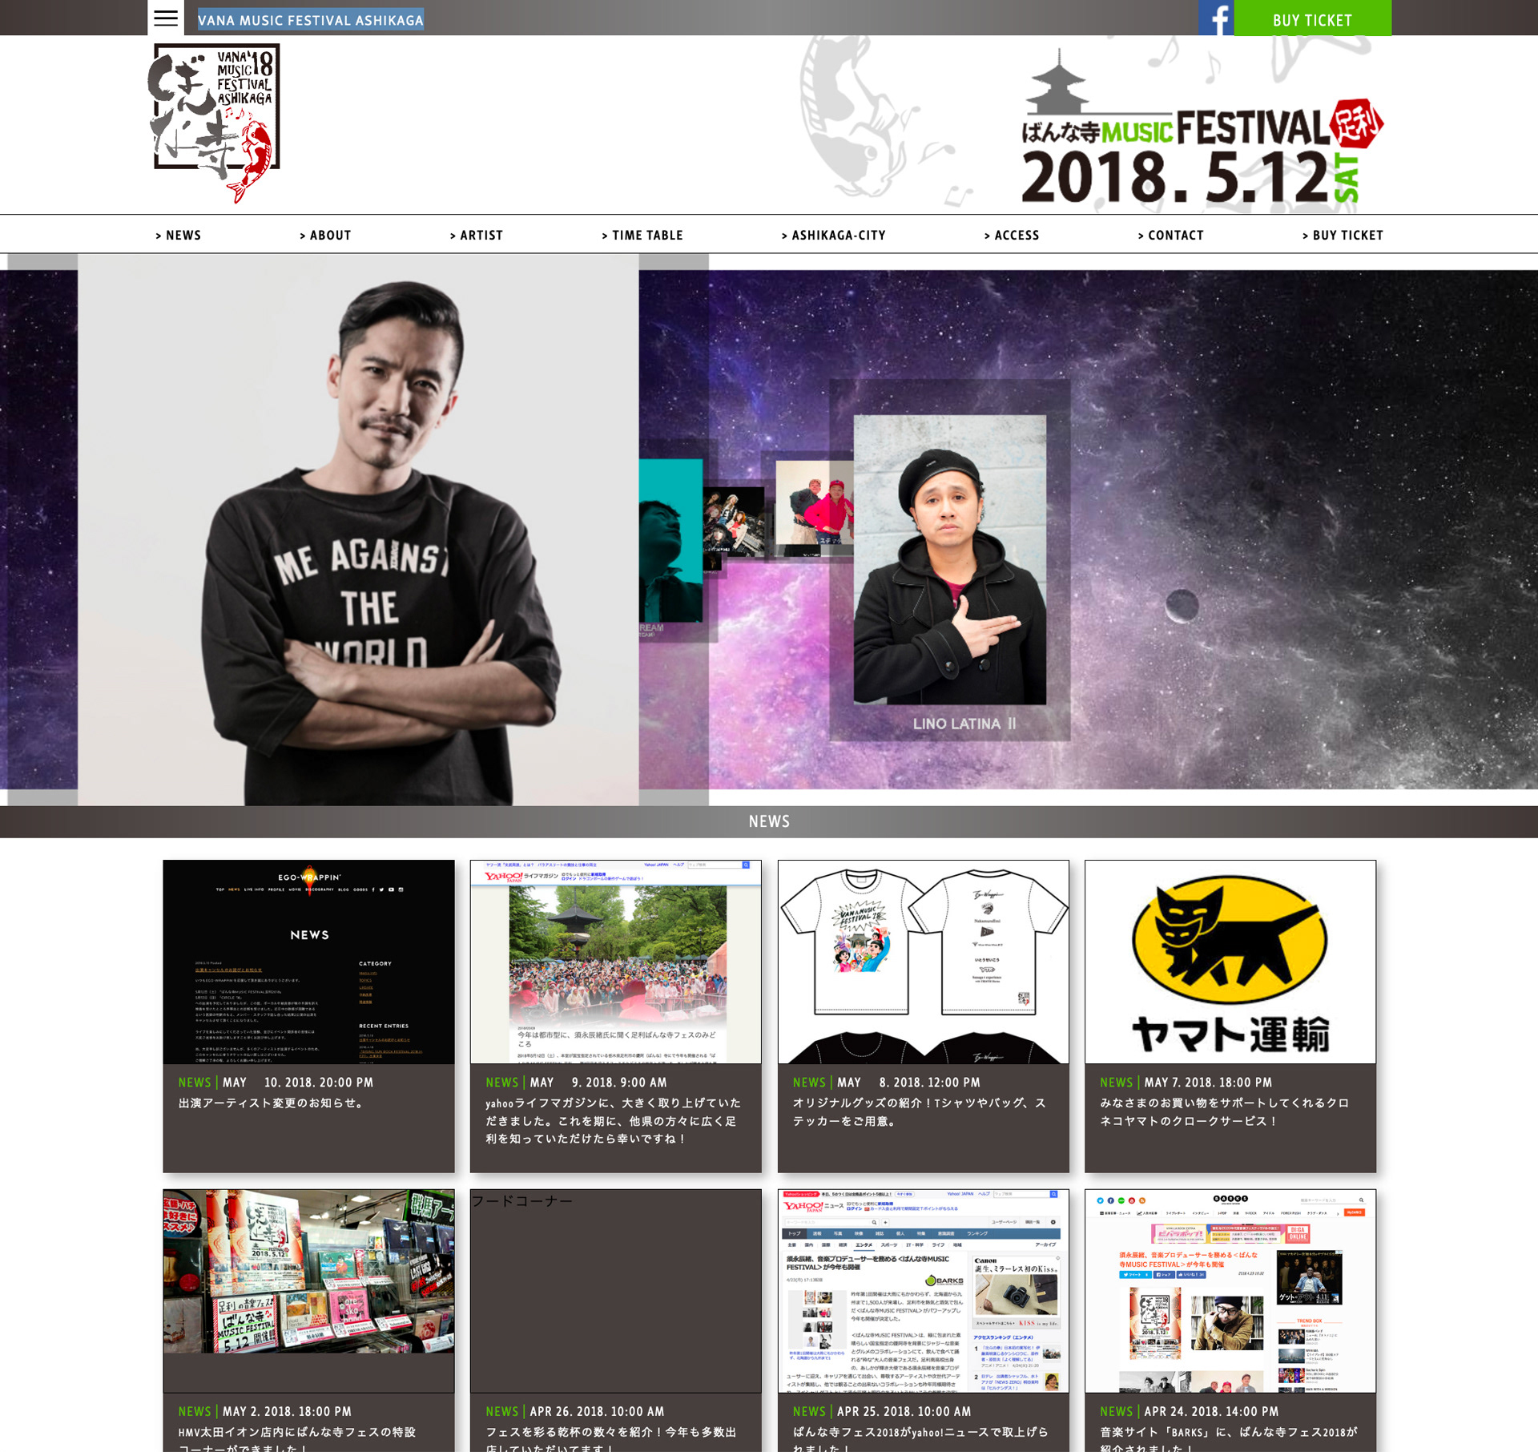Viewport: 1538px width, 1452px height.
Task: Open the T-shirt goods news thumbnail
Action: pyautogui.click(x=923, y=962)
